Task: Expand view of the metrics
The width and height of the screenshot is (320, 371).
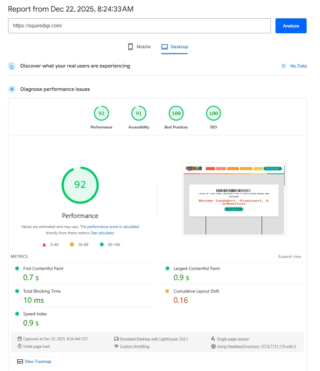Action: [289, 257]
